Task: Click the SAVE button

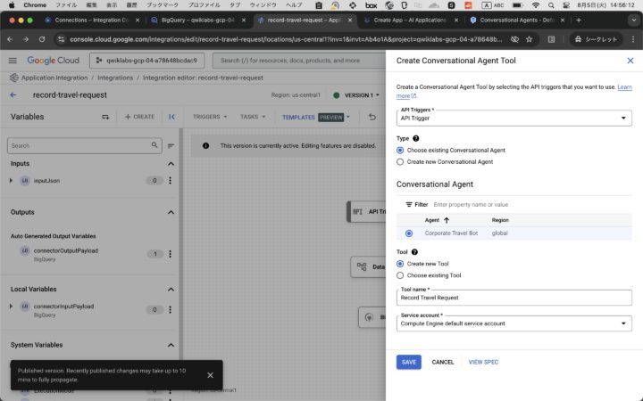Action: tap(408, 362)
